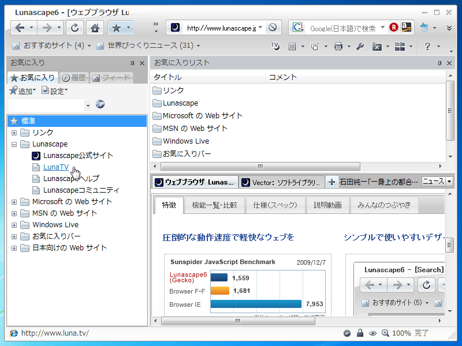This screenshot has width=462, height=346.
Task: Open the Home page button
Action: 95,28
